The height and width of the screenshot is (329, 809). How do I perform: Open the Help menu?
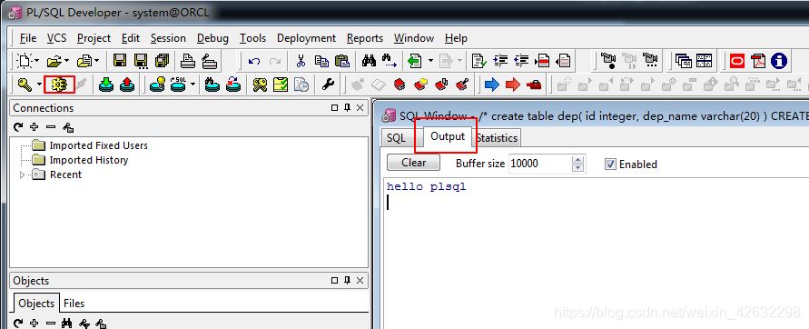(x=456, y=38)
